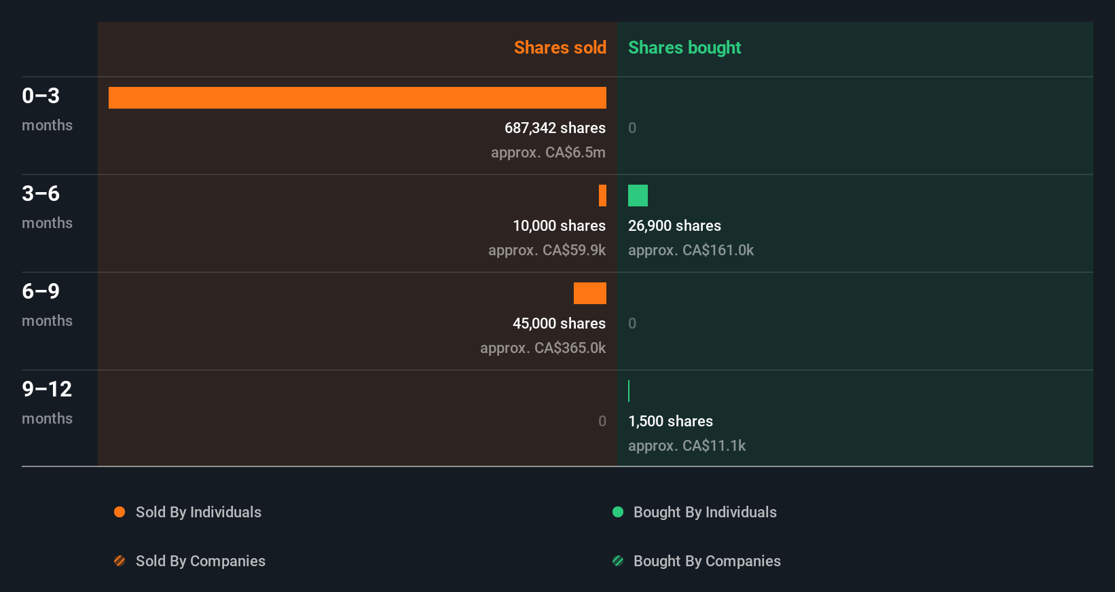Click approx. CA$6.5m text
1115x592 pixels.
(548, 152)
